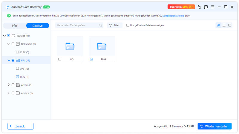
Task: Click the search magnifier icon
Action: point(100,26)
